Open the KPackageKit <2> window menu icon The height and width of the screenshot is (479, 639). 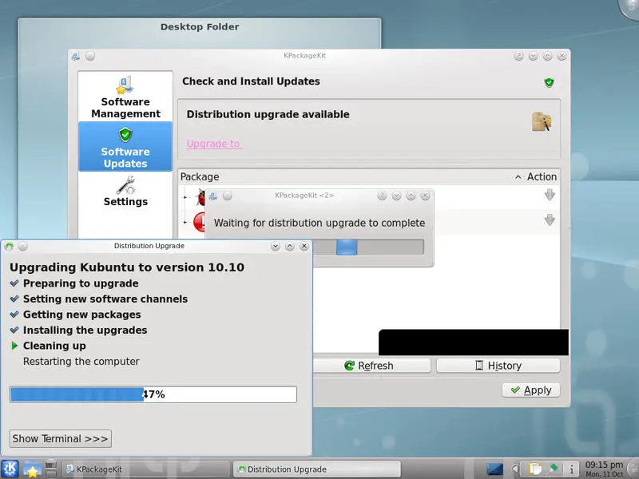pyautogui.click(x=212, y=196)
